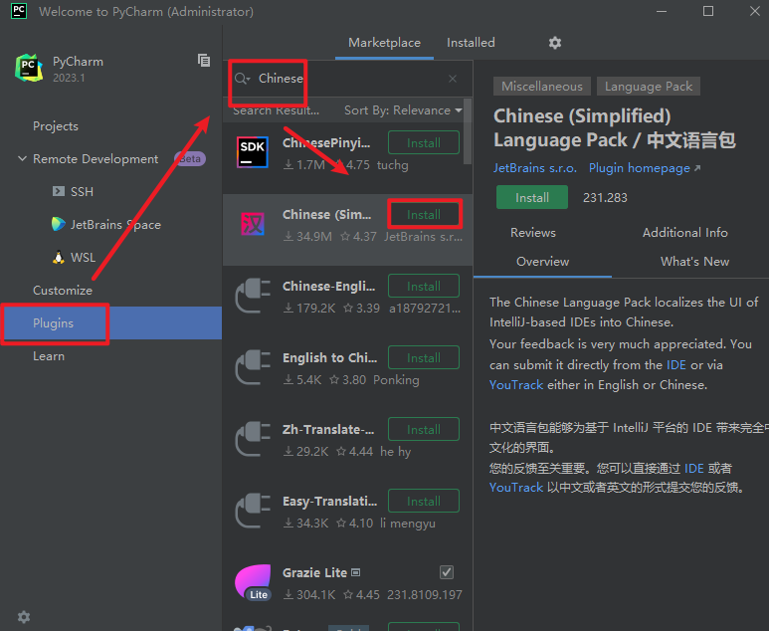Click the Chinese (Simplified) 汉 plugin icon
Viewport: 769px width, 631px height.
[x=252, y=224]
